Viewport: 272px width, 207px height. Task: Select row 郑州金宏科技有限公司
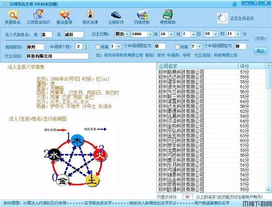tap(211, 136)
